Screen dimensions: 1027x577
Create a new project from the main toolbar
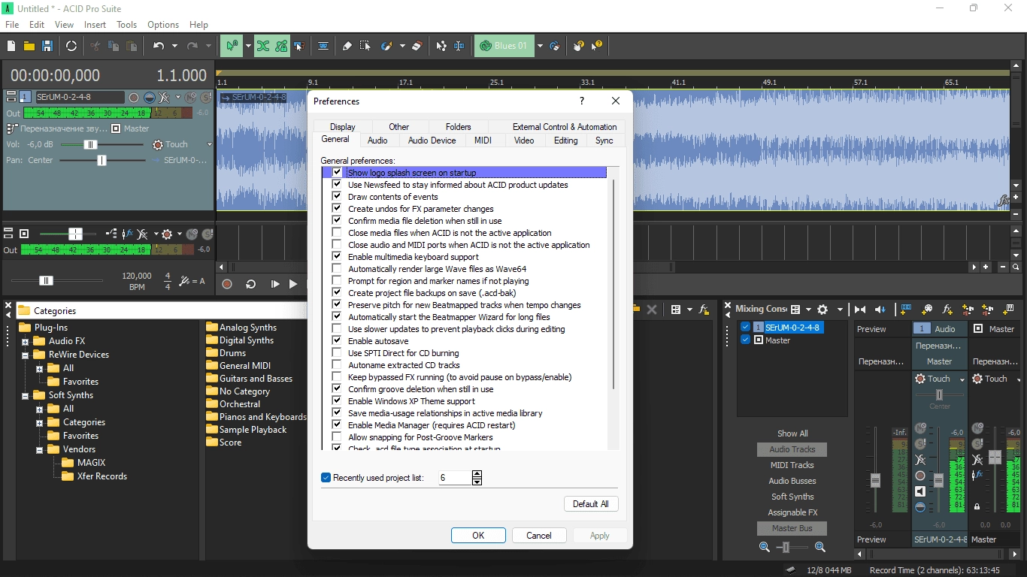(x=11, y=46)
